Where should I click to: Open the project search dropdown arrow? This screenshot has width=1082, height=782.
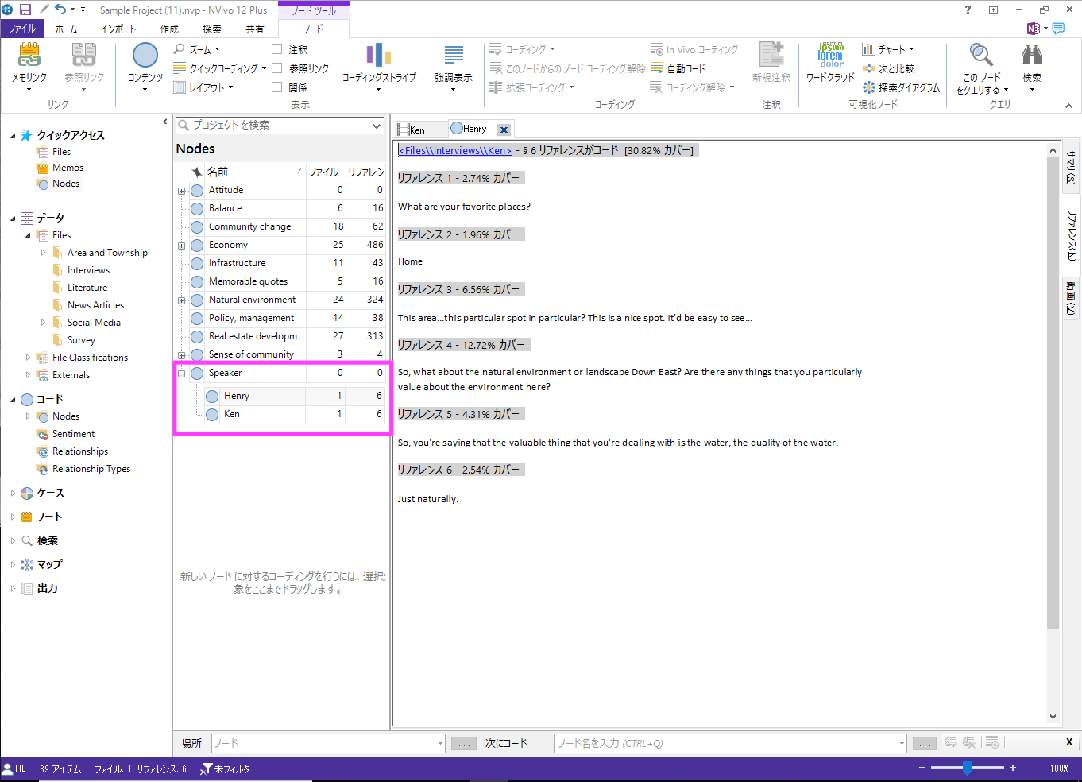(377, 126)
